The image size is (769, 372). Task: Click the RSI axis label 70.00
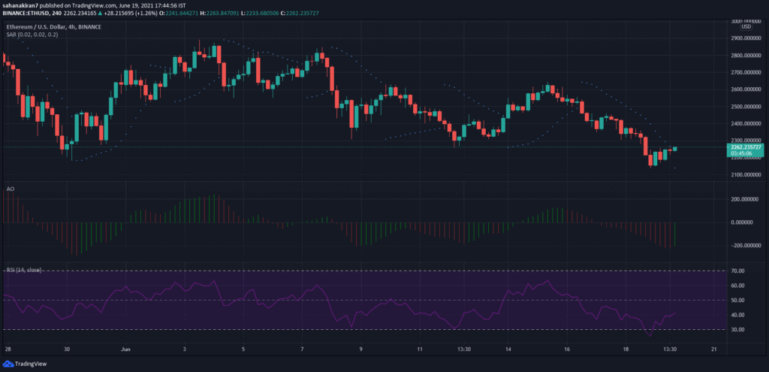pyautogui.click(x=737, y=271)
